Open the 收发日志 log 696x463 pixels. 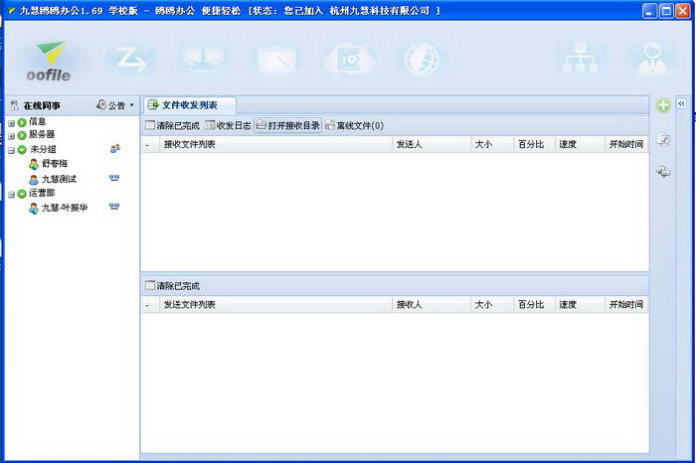(x=228, y=126)
